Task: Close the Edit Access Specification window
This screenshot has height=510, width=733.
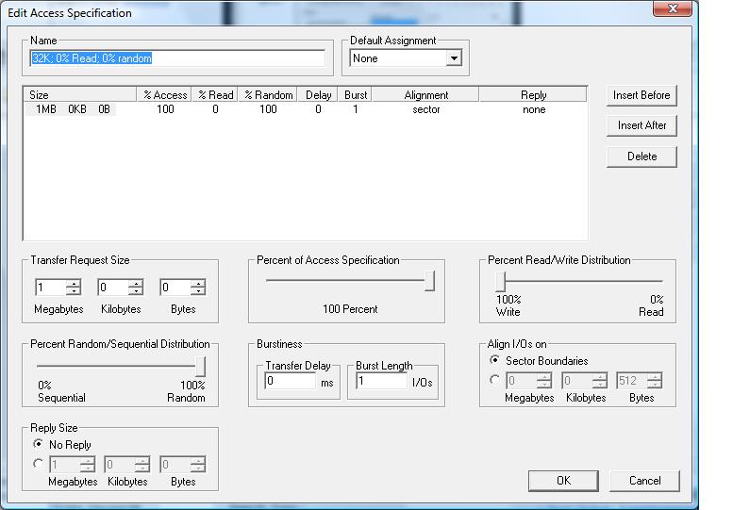Action: click(673, 8)
